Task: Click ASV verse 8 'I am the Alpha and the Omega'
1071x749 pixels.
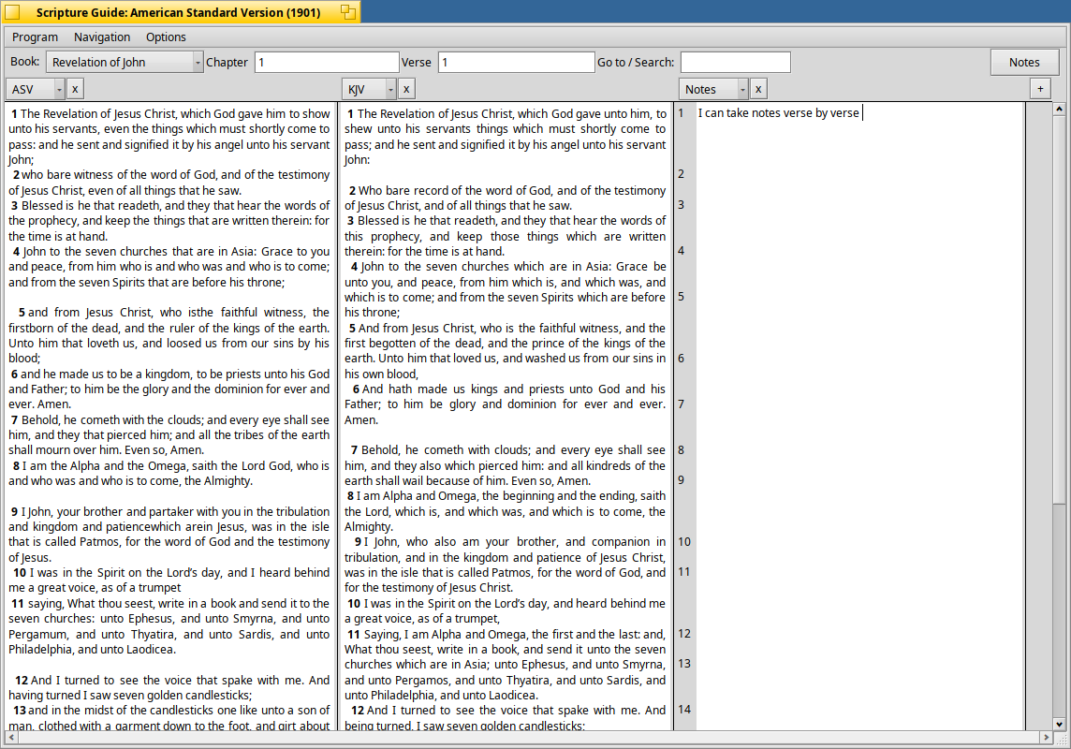Action: [x=169, y=473]
